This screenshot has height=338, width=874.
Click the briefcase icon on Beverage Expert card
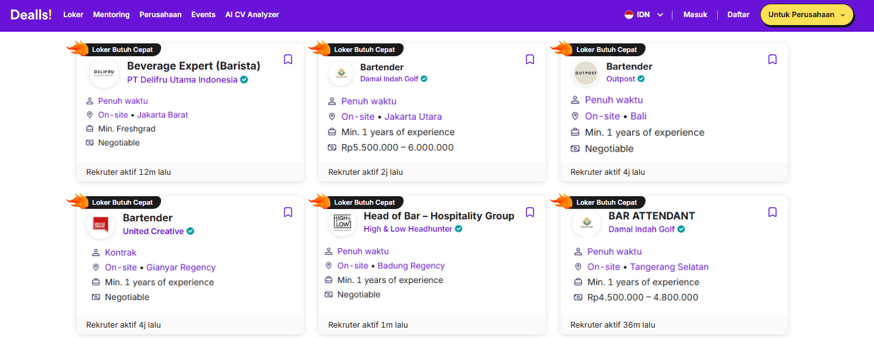coord(89,129)
